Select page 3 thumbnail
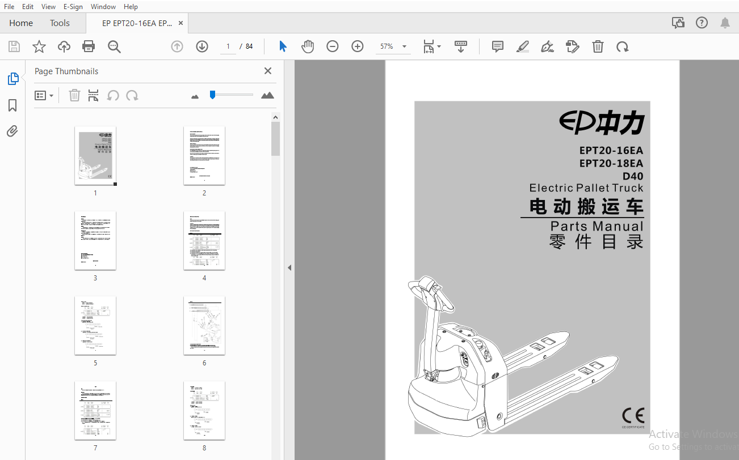 [x=95, y=241]
